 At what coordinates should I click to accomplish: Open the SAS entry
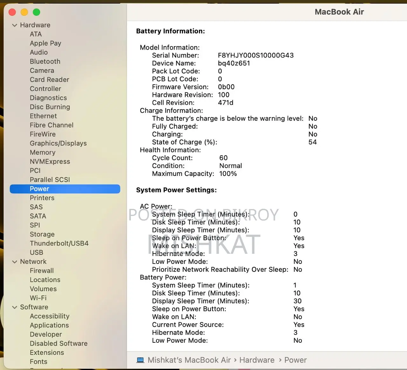pos(36,207)
